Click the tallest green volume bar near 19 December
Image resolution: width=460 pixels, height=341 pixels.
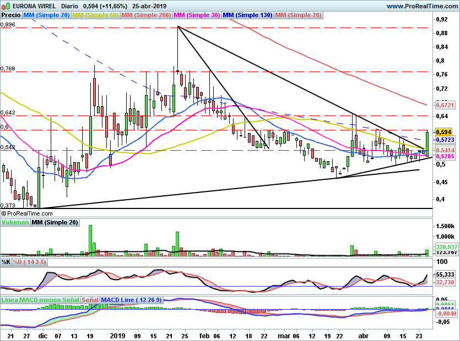(90, 241)
